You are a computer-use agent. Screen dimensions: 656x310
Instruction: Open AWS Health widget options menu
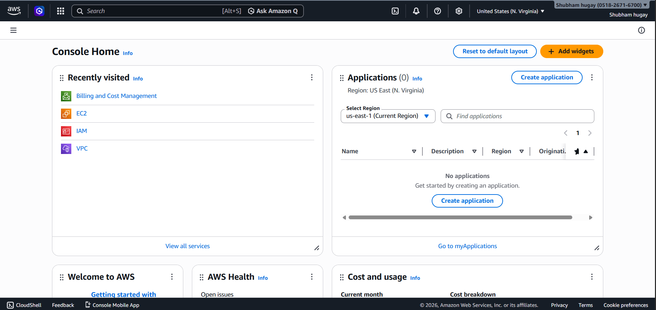coord(312,277)
